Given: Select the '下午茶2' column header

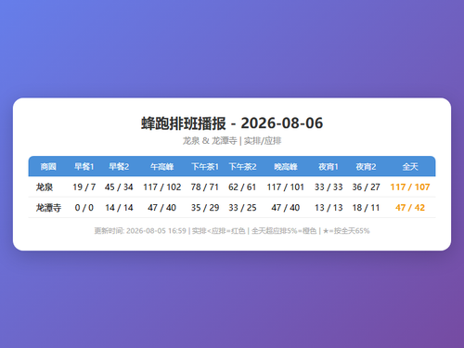Looking at the screenshot, I should (x=242, y=167).
